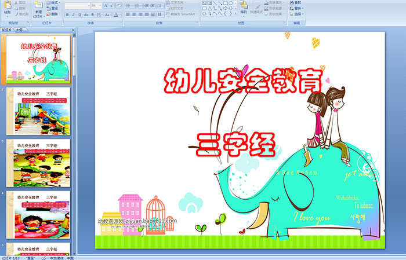Select the rectangle shape in gallery

(226, 3)
